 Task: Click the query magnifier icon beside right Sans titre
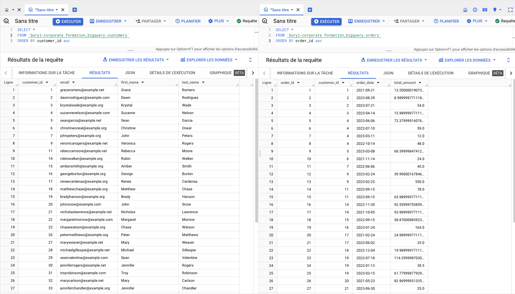click(265, 21)
